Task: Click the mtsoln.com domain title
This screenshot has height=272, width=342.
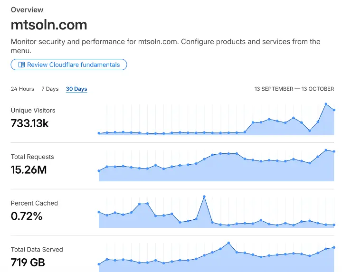Action: click(x=49, y=25)
